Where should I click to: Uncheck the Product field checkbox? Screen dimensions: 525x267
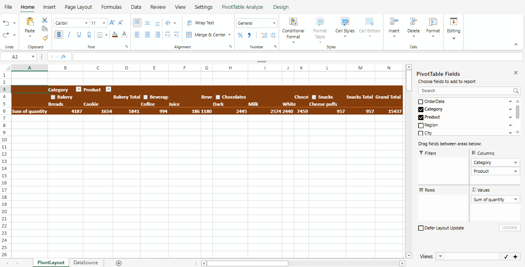(x=421, y=117)
